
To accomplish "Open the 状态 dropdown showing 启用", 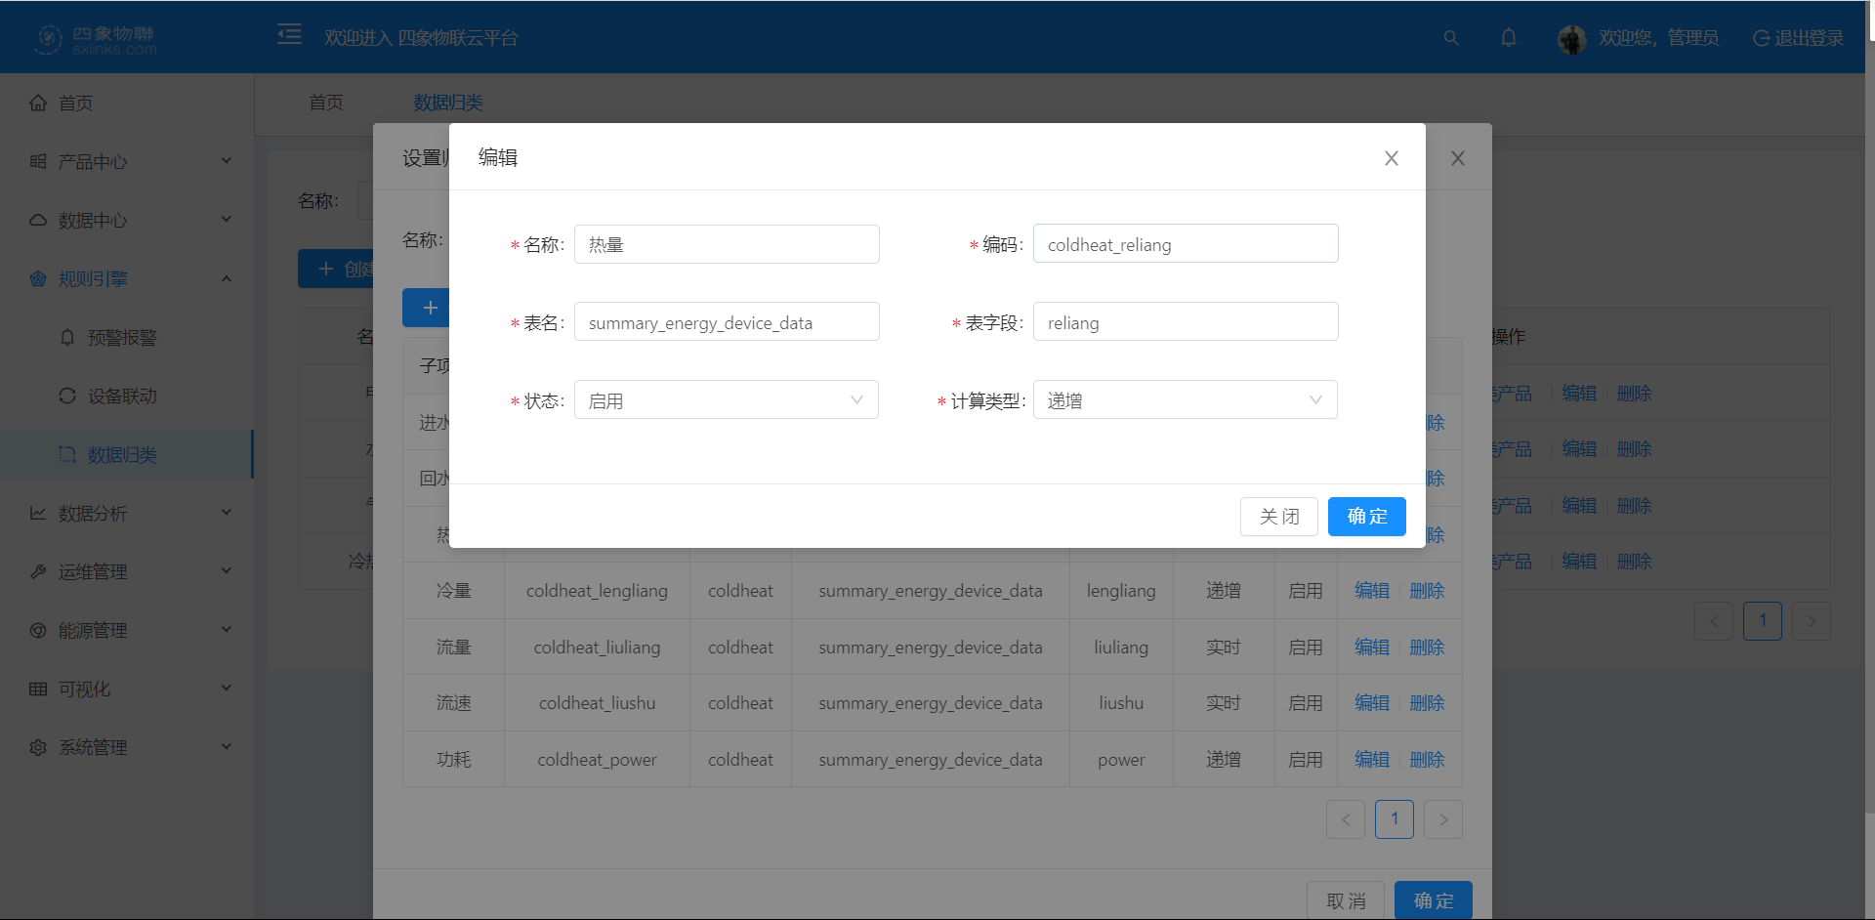I will (x=726, y=400).
